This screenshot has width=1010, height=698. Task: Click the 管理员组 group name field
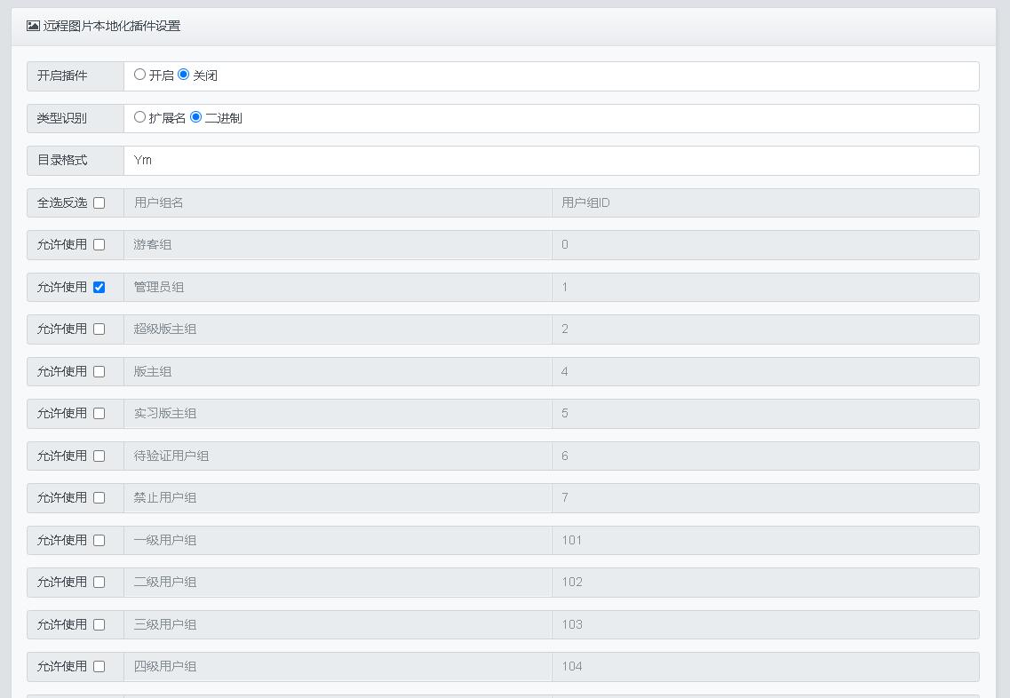(x=338, y=287)
